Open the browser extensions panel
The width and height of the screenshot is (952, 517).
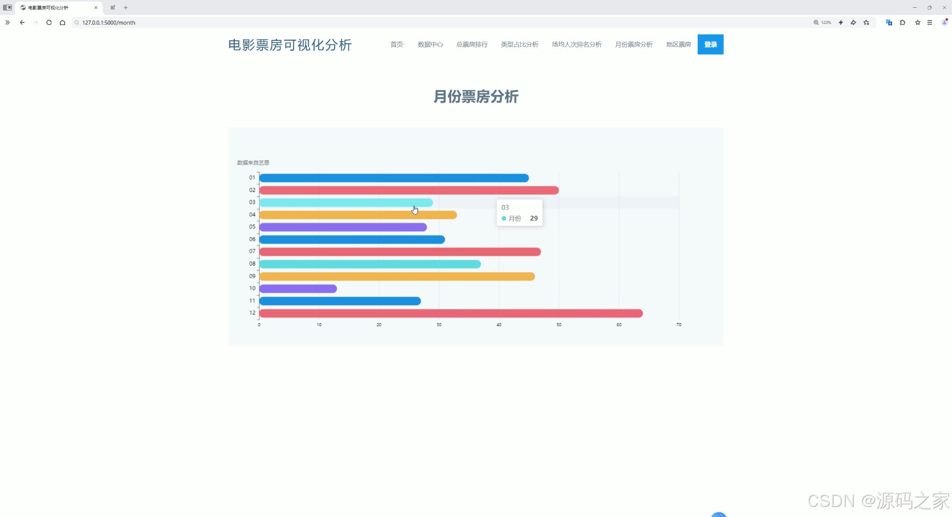click(x=903, y=22)
